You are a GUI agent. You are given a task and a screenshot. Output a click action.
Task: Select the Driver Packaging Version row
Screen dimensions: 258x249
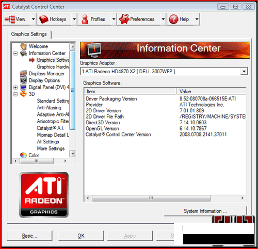pyautogui.click(x=165, y=98)
